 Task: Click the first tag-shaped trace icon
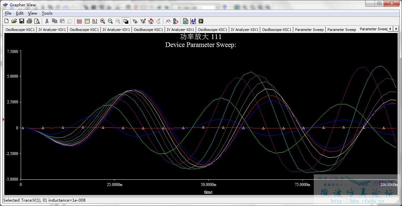point(135,21)
